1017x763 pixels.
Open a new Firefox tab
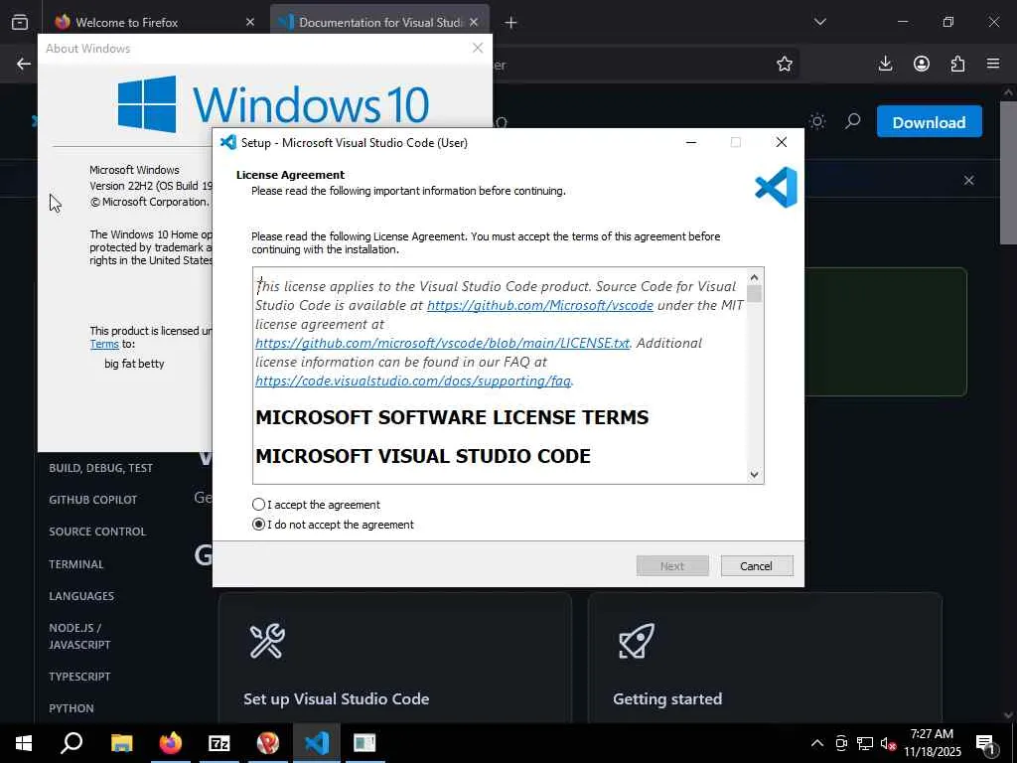pyautogui.click(x=511, y=23)
